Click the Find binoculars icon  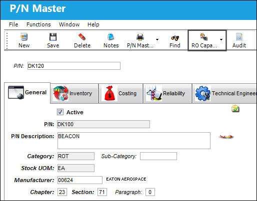coord(175,38)
